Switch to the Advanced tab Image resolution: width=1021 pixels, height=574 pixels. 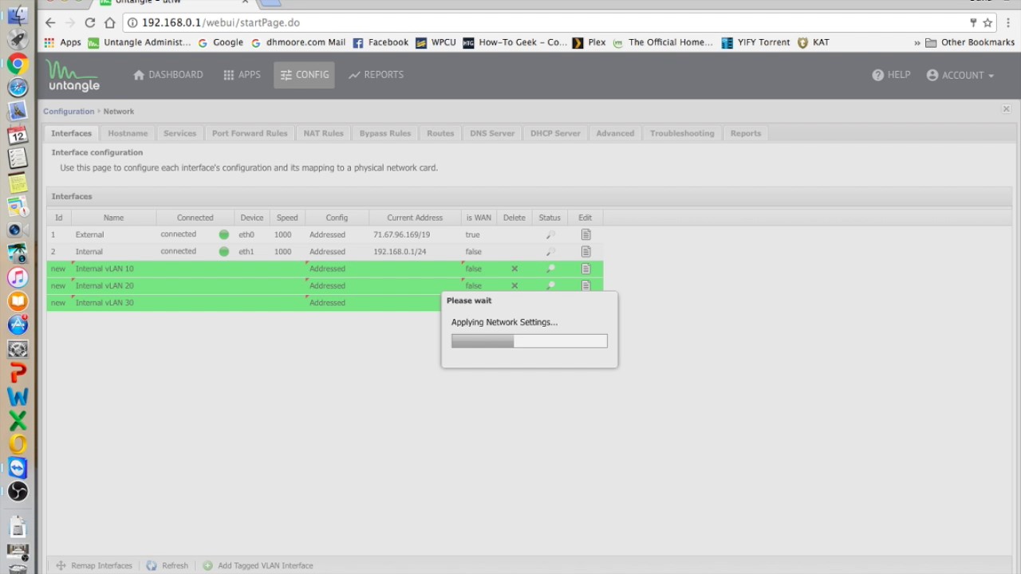point(615,133)
